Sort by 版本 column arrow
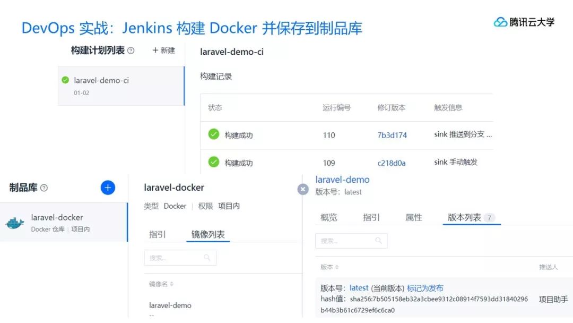This screenshot has height=323, width=573. click(337, 267)
